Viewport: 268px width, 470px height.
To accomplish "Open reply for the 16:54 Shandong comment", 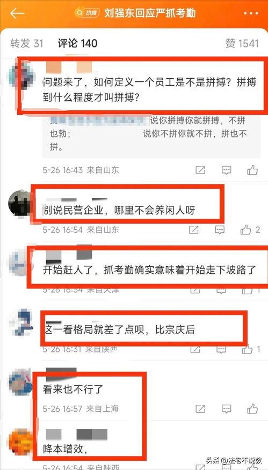I will tap(220, 230).
